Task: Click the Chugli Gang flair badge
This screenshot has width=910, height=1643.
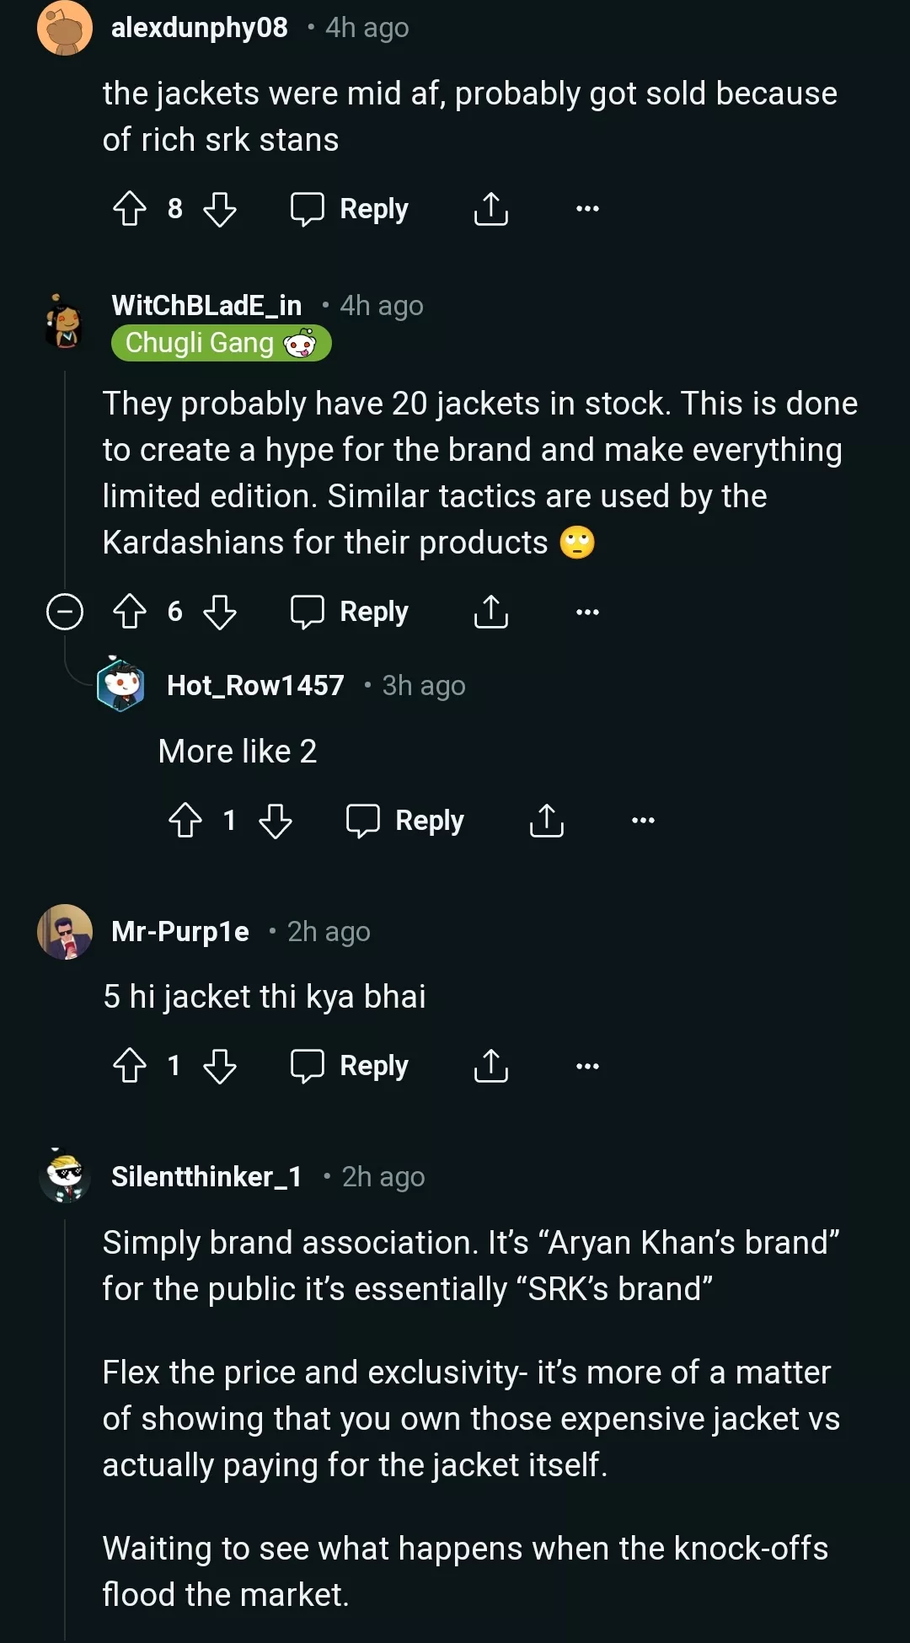Action: 221,344
